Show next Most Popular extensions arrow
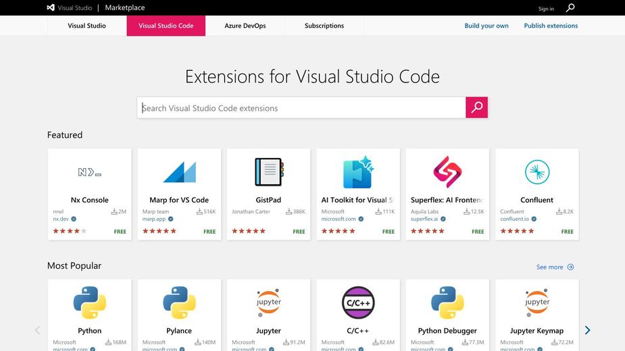 pyautogui.click(x=587, y=330)
